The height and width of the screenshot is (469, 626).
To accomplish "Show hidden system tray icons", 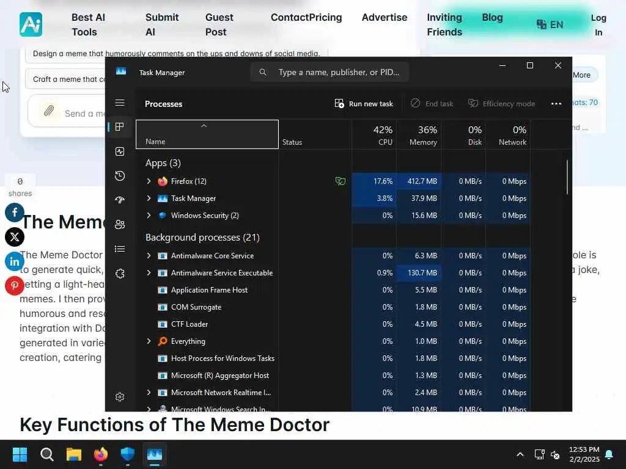I will tap(520, 454).
